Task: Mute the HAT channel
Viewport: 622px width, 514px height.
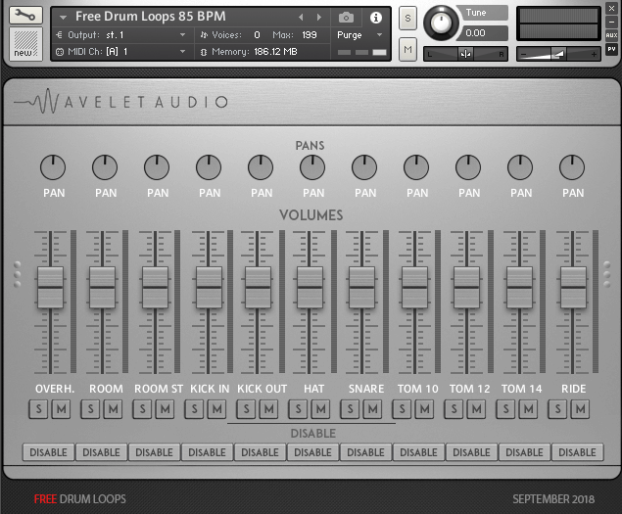Action: [321, 409]
